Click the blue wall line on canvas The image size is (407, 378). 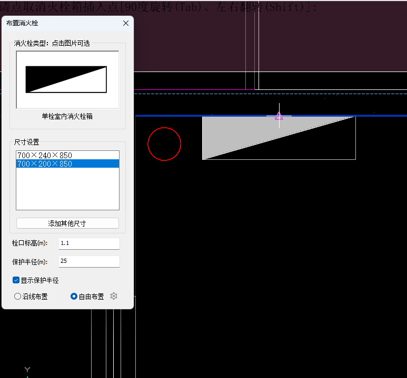click(379, 115)
